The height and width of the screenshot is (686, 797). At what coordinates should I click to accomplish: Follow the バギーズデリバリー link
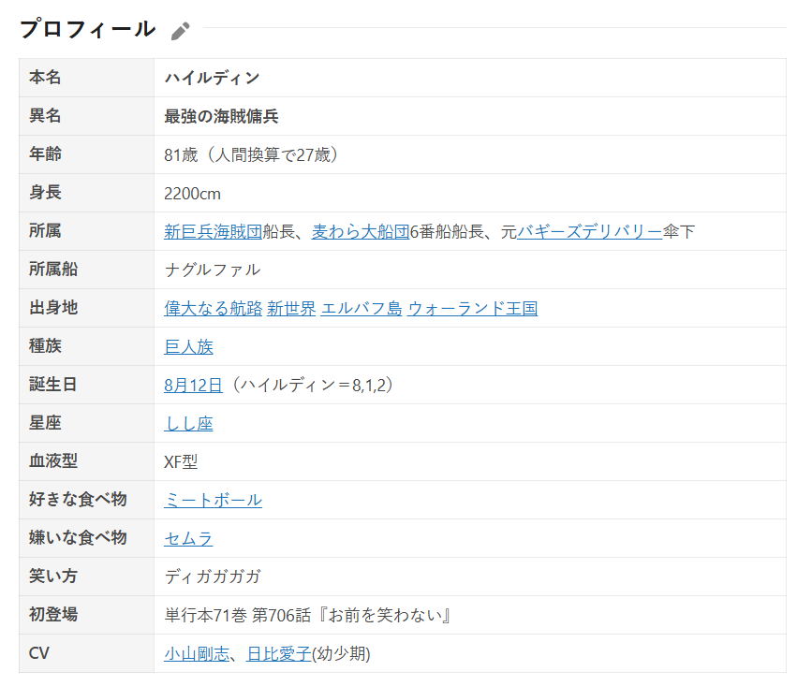pyautogui.click(x=590, y=231)
